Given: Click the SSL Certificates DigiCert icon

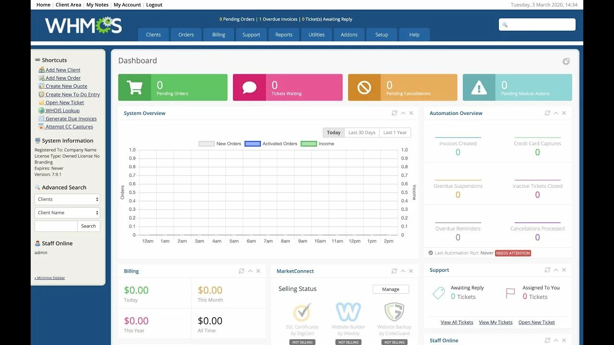Looking at the screenshot, I should [x=302, y=312].
